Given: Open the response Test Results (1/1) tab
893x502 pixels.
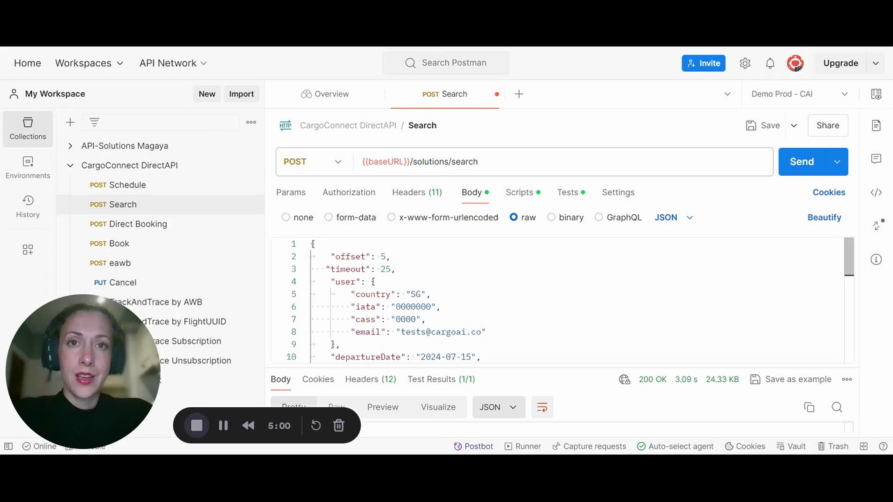Looking at the screenshot, I should tap(441, 379).
